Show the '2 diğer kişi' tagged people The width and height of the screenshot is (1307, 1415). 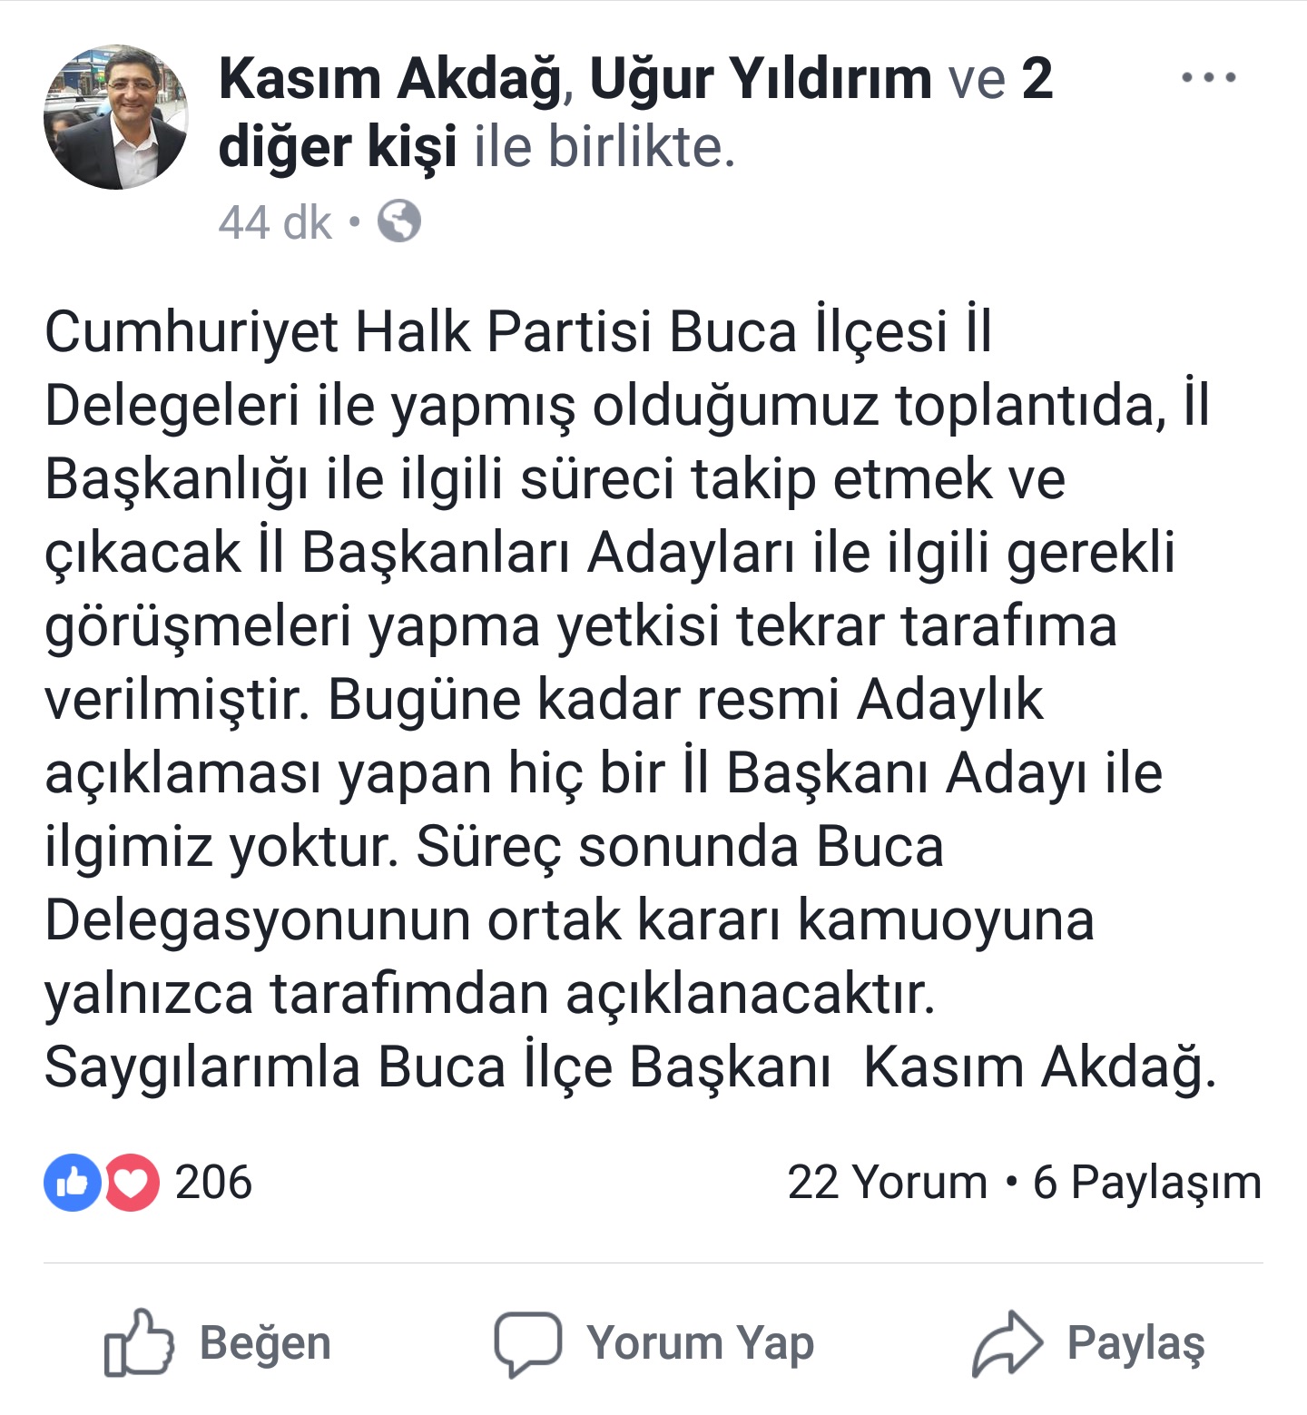pyautogui.click(x=635, y=113)
